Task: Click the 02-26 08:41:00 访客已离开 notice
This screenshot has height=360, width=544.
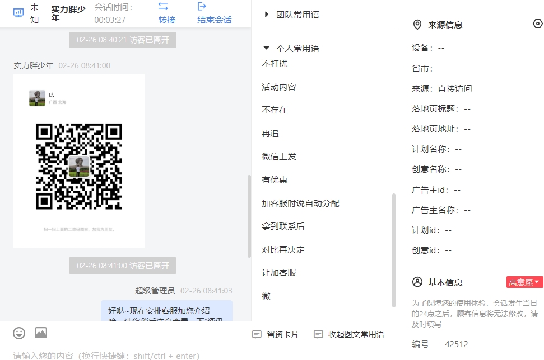Action: pyautogui.click(x=123, y=266)
